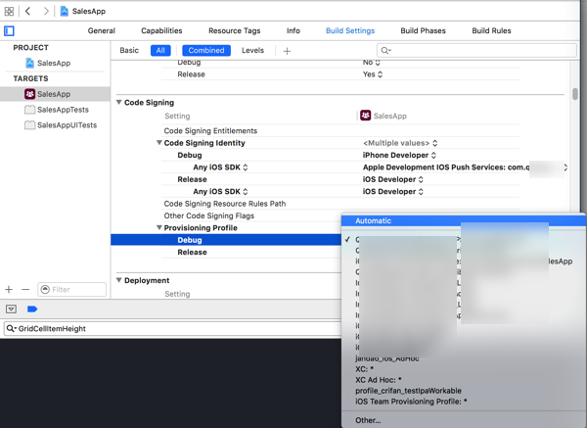Open the Resource Tags tab

pyautogui.click(x=235, y=30)
